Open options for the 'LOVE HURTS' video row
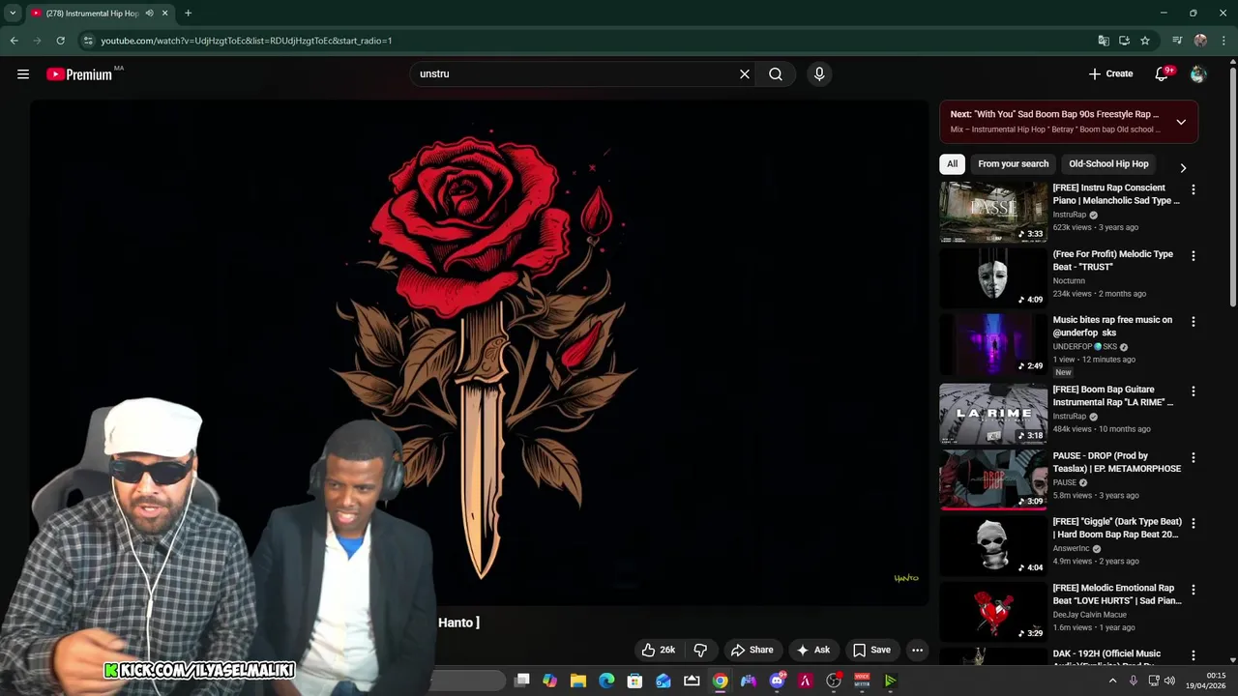This screenshot has height=696, width=1238. pyautogui.click(x=1193, y=590)
